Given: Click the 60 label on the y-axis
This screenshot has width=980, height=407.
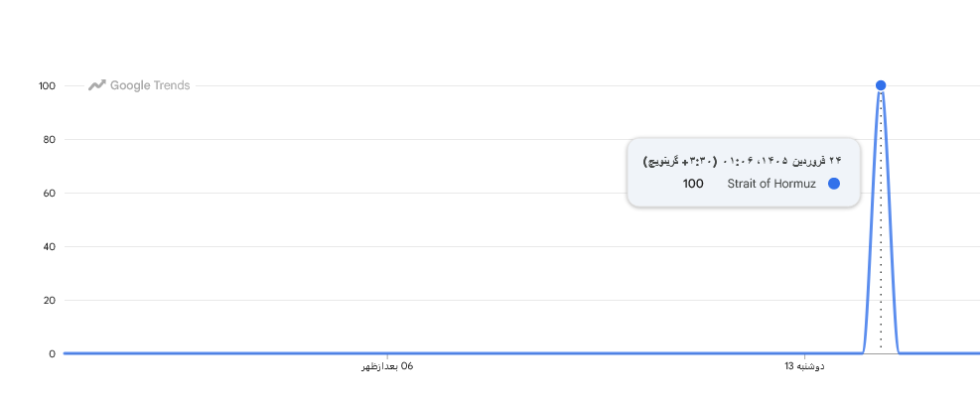Looking at the screenshot, I should coord(50,194).
